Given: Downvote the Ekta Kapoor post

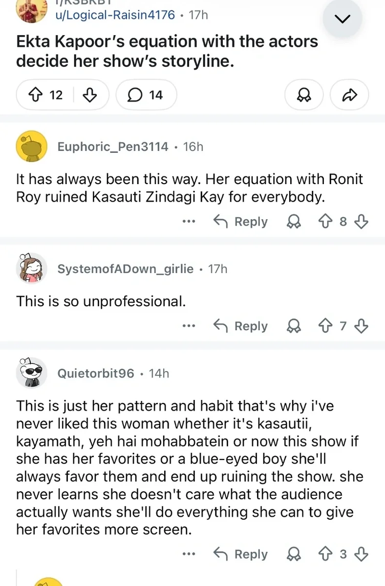Looking at the screenshot, I should pyautogui.click(x=90, y=95).
